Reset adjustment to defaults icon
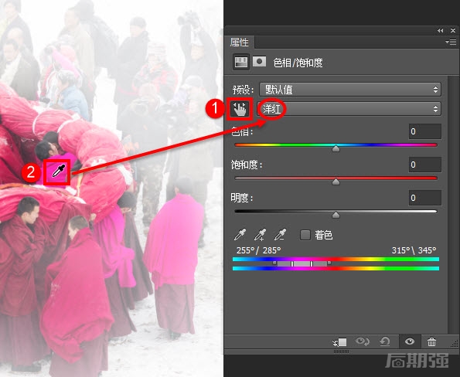 [x=385, y=341]
